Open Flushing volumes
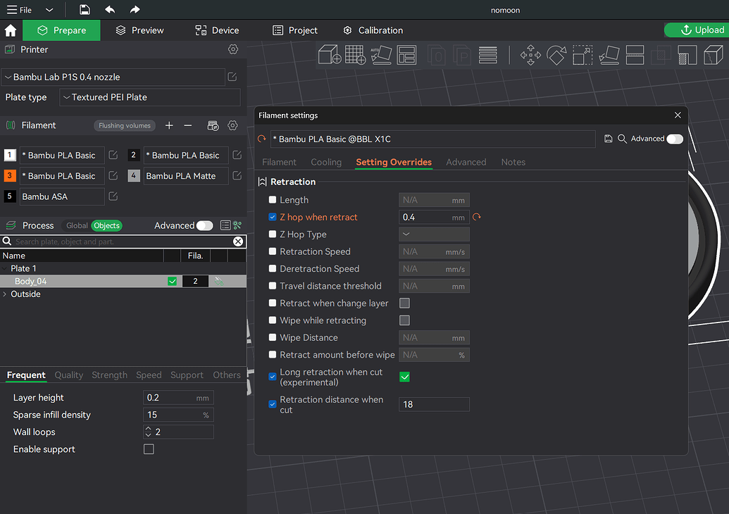This screenshot has width=729, height=514. 125,125
